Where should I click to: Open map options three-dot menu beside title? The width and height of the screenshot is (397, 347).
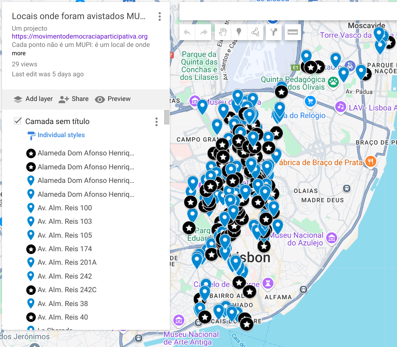pyautogui.click(x=160, y=17)
